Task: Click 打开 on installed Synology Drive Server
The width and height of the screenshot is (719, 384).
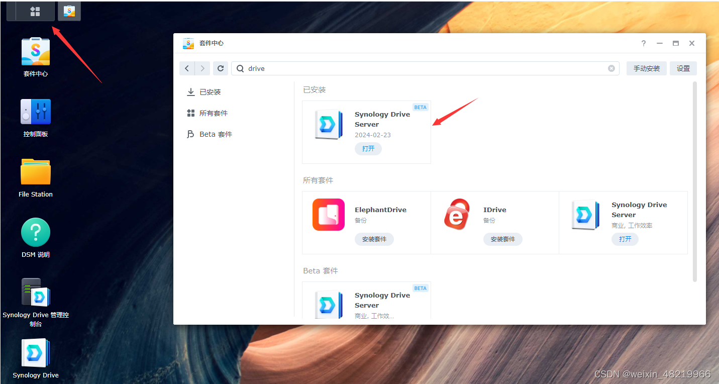Action: pyautogui.click(x=368, y=149)
